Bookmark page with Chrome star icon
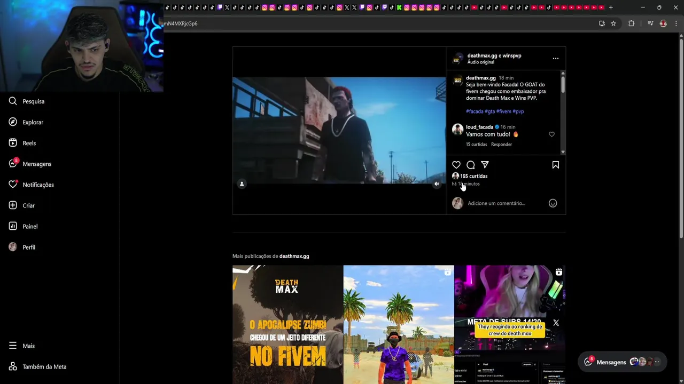The width and height of the screenshot is (684, 384). click(x=613, y=23)
